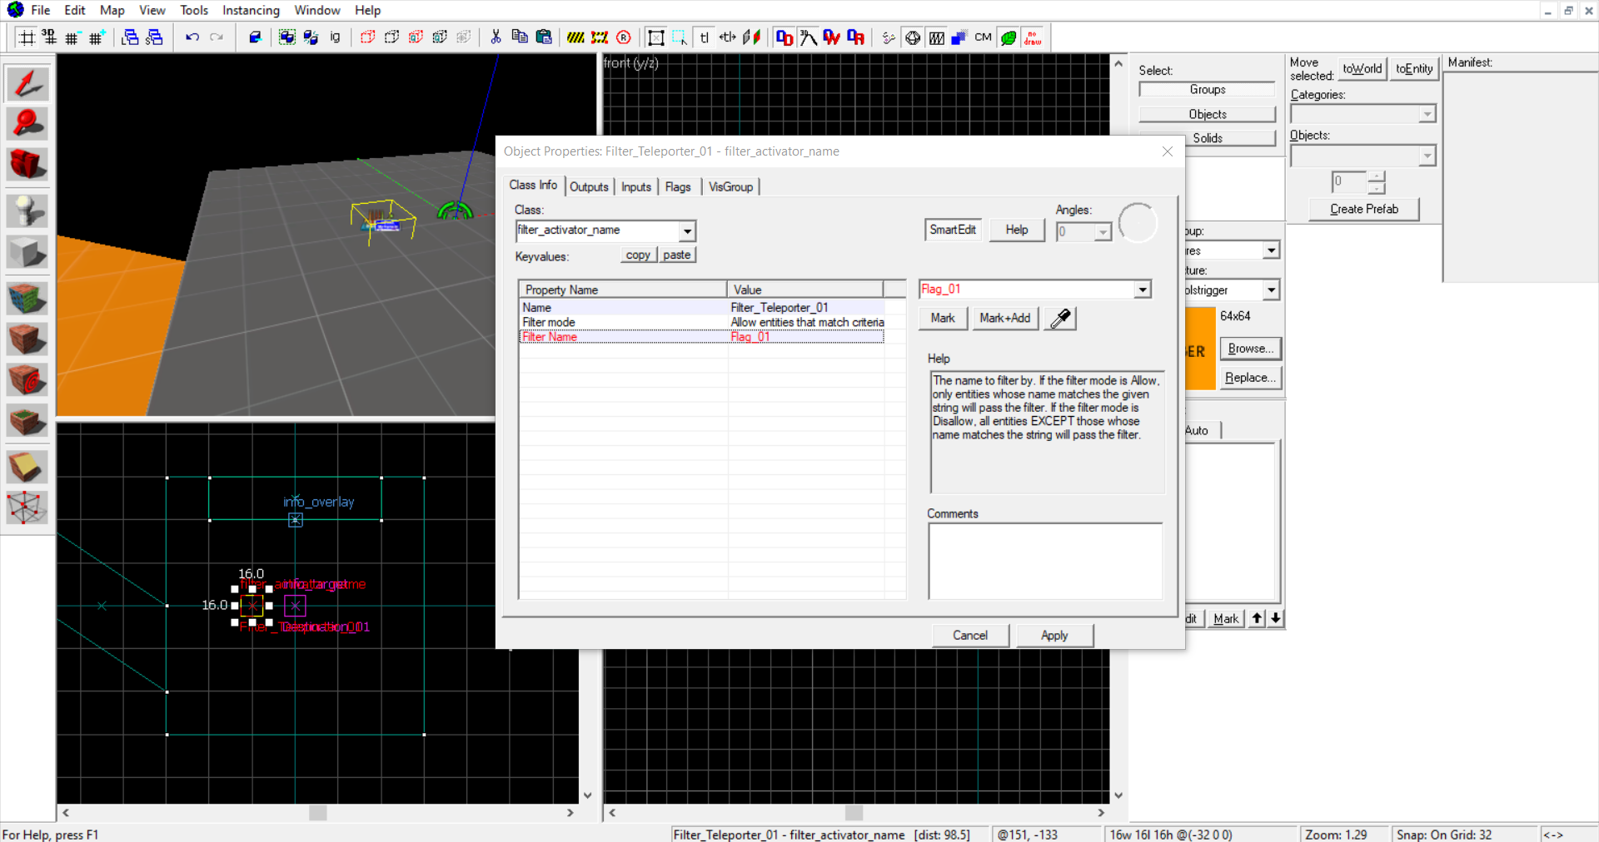1599x842 pixels.
Task: Expand the Categories dropdown
Action: click(1427, 114)
